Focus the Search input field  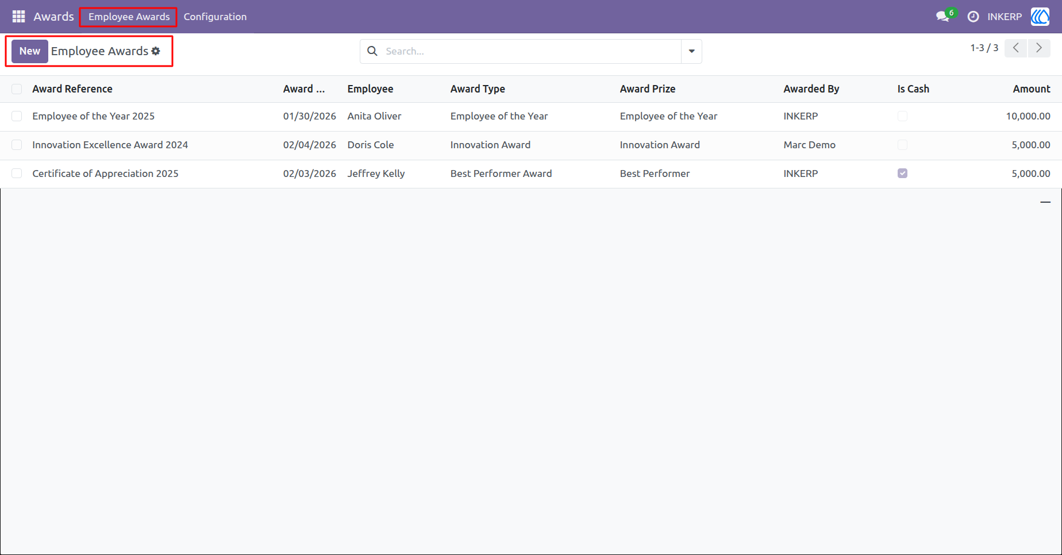click(x=532, y=51)
